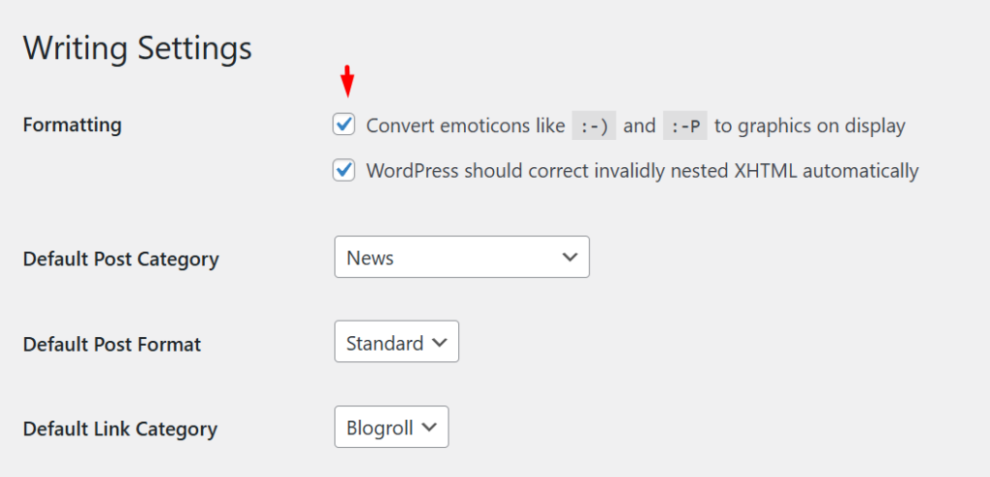This screenshot has width=990, height=477.
Task: Click the Default Post Category row label
Action: 121,259
